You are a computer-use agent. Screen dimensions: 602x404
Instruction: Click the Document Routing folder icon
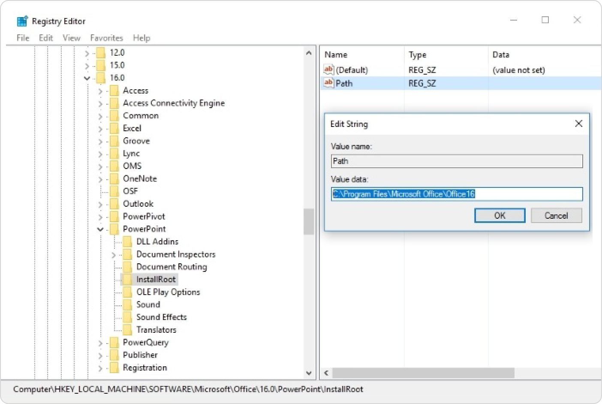tap(127, 267)
